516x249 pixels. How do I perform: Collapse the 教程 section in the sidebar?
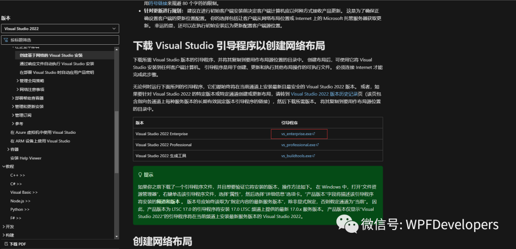coord(4,167)
